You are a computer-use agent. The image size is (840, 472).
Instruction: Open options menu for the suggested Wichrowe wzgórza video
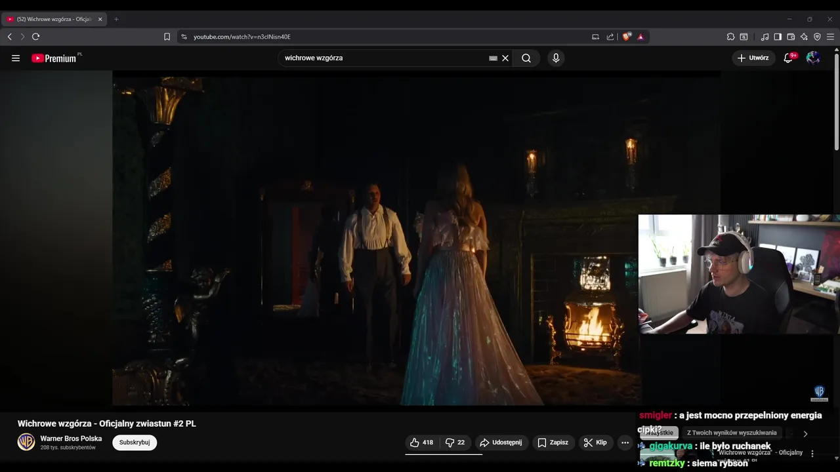click(x=812, y=454)
